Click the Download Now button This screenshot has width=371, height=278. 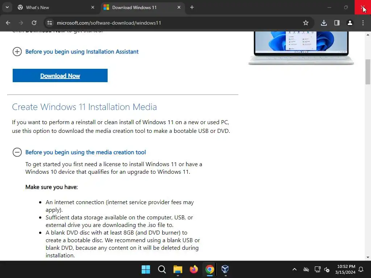click(x=60, y=76)
